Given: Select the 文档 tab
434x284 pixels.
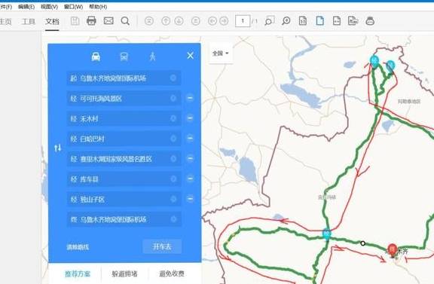Looking at the screenshot, I should point(52,21).
